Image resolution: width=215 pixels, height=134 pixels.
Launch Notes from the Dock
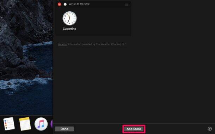pyautogui.click(x=25, y=124)
